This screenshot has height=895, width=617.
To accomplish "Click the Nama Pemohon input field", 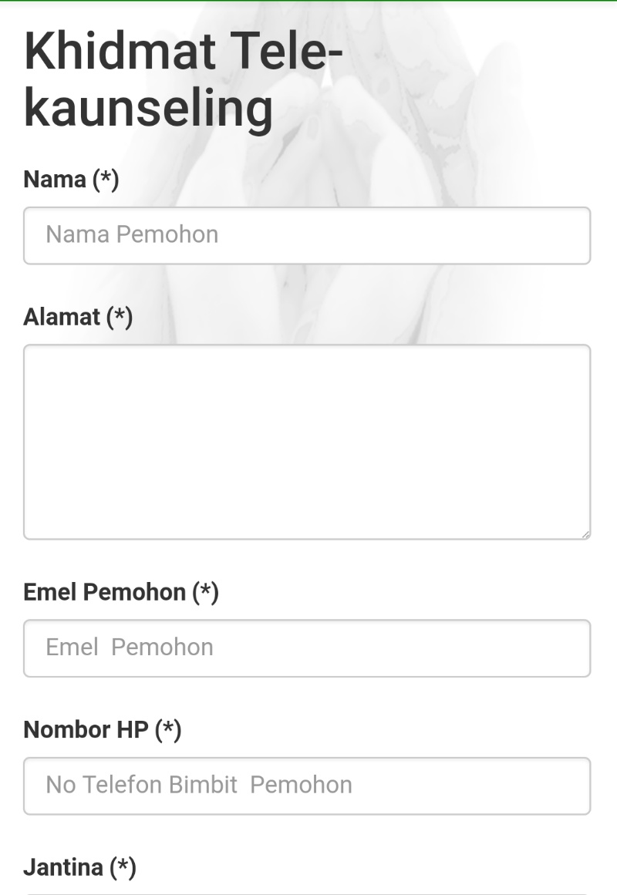I will pos(307,235).
